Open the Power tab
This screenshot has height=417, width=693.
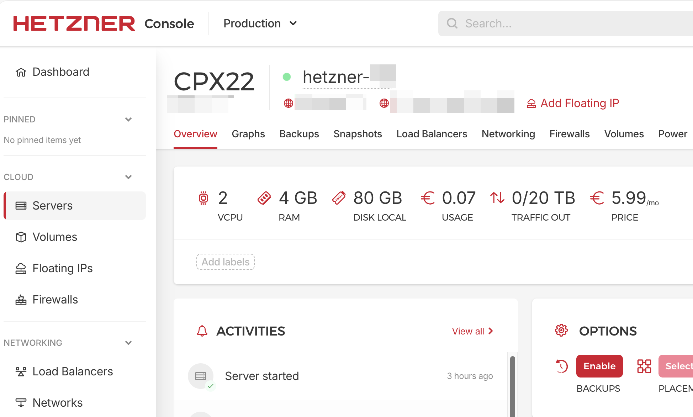[673, 134]
